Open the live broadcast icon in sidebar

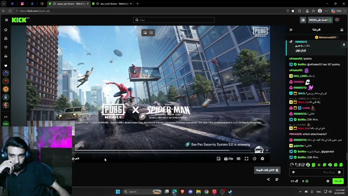coord(6,117)
